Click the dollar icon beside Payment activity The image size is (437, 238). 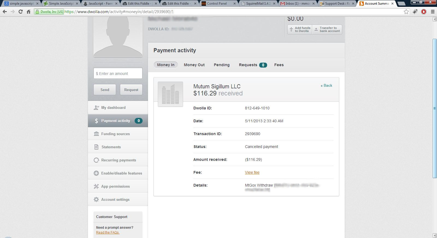(x=96, y=121)
